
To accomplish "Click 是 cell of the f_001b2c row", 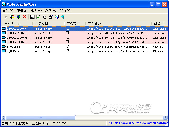I will point(68,47).
